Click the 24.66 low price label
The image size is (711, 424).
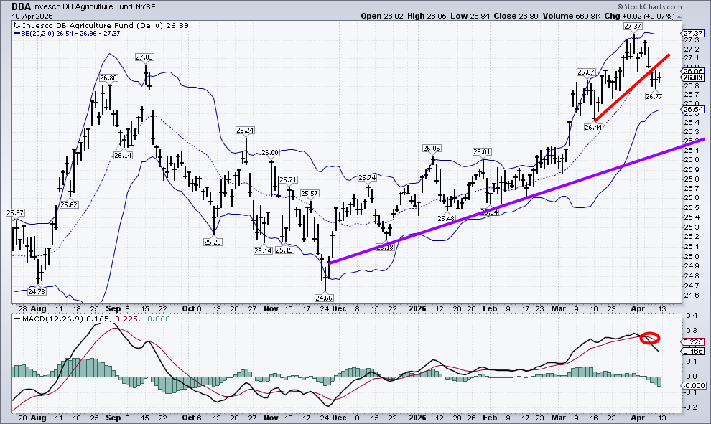tap(325, 297)
